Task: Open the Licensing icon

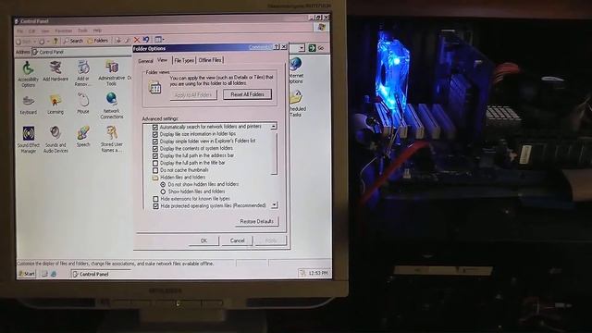Action: 55,105
